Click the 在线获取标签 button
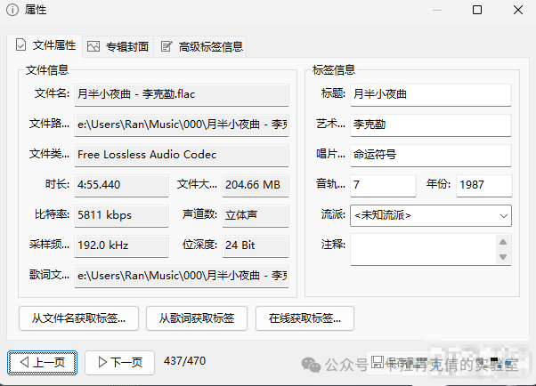Viewport: 536px width, 386px height. (305, 318)
